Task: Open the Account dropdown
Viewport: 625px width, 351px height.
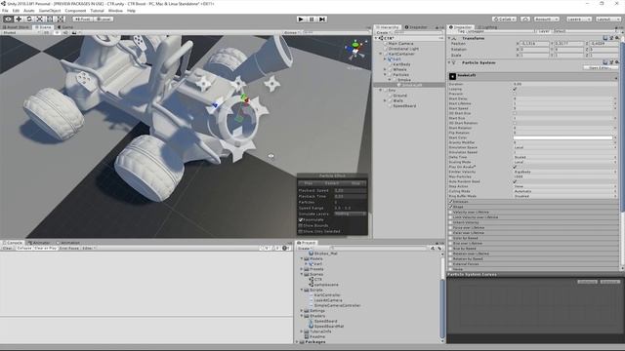Action: tap(547, 19)
